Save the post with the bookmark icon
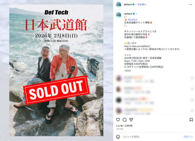 tap(191, 120)
